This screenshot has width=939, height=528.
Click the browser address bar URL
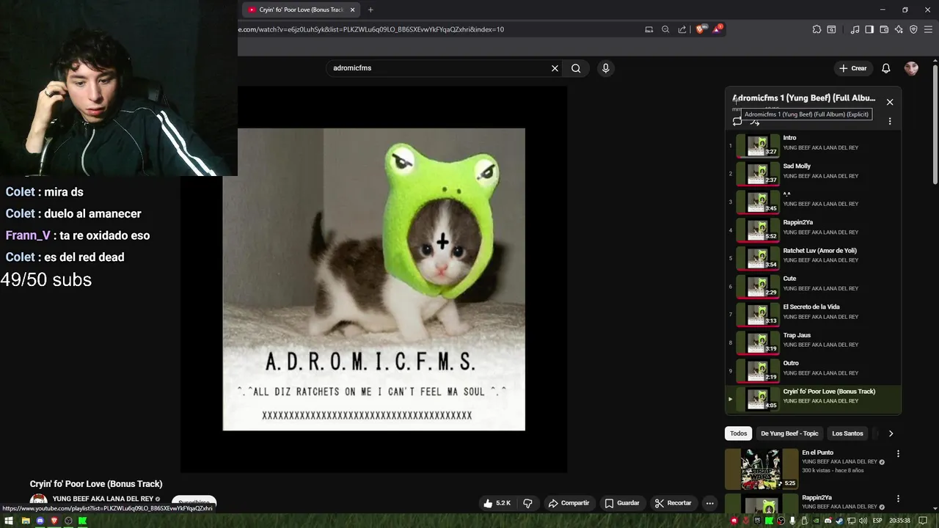click(x=371, y=29)
